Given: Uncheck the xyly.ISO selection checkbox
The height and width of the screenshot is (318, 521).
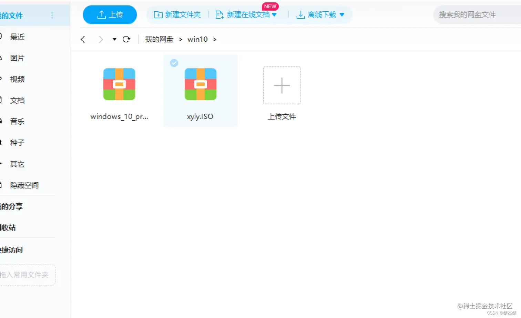Looking at the screenshot, I should 174,63.
